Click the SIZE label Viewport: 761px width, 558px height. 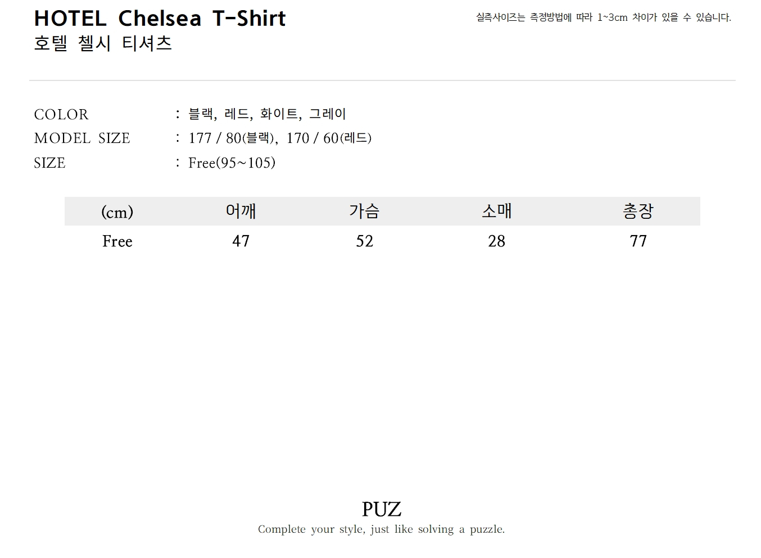point(49,163)
